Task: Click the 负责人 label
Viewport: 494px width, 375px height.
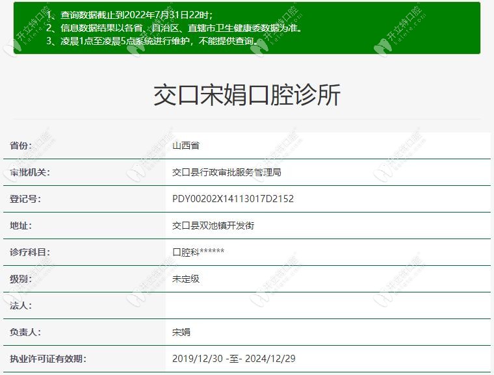Action: click(25, 332)
